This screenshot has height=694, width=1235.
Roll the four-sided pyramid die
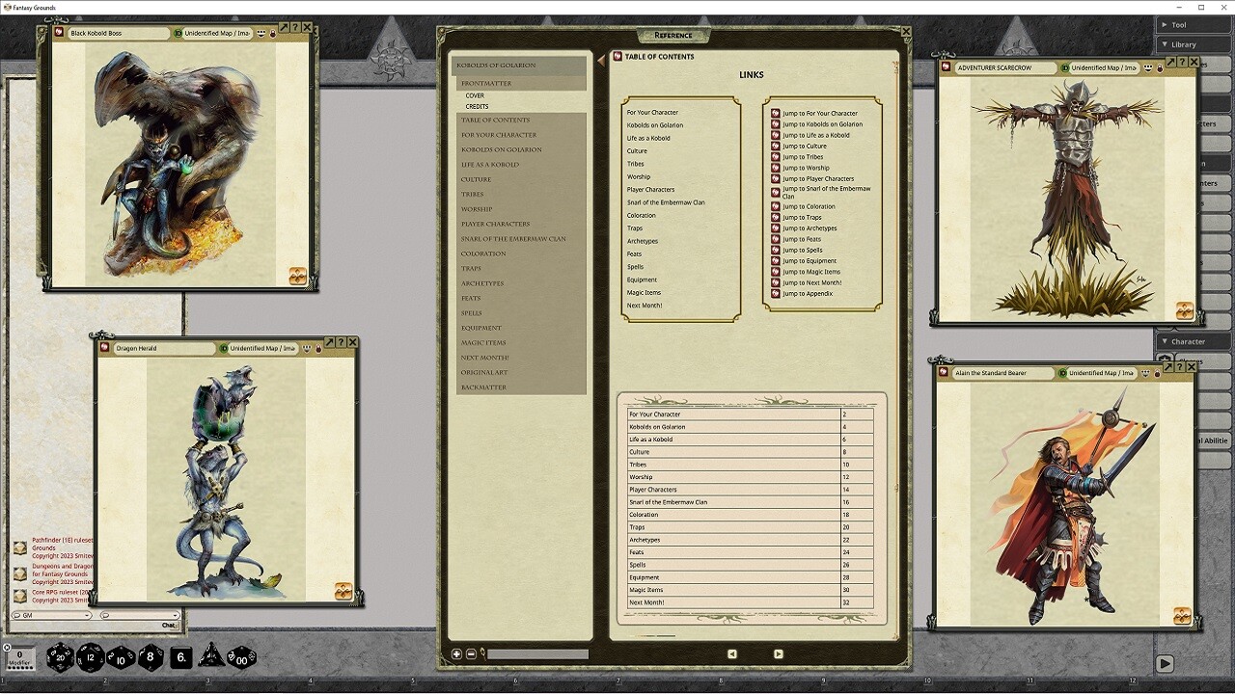click(x=212, y=657)
